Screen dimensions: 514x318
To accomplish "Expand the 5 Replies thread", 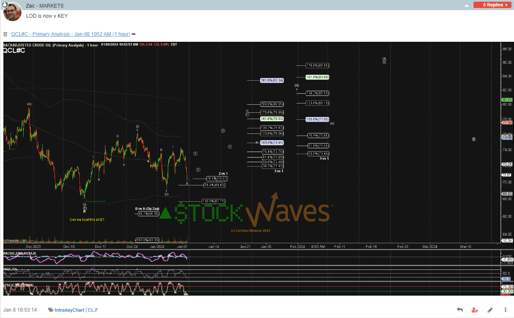I will [493, 5].
